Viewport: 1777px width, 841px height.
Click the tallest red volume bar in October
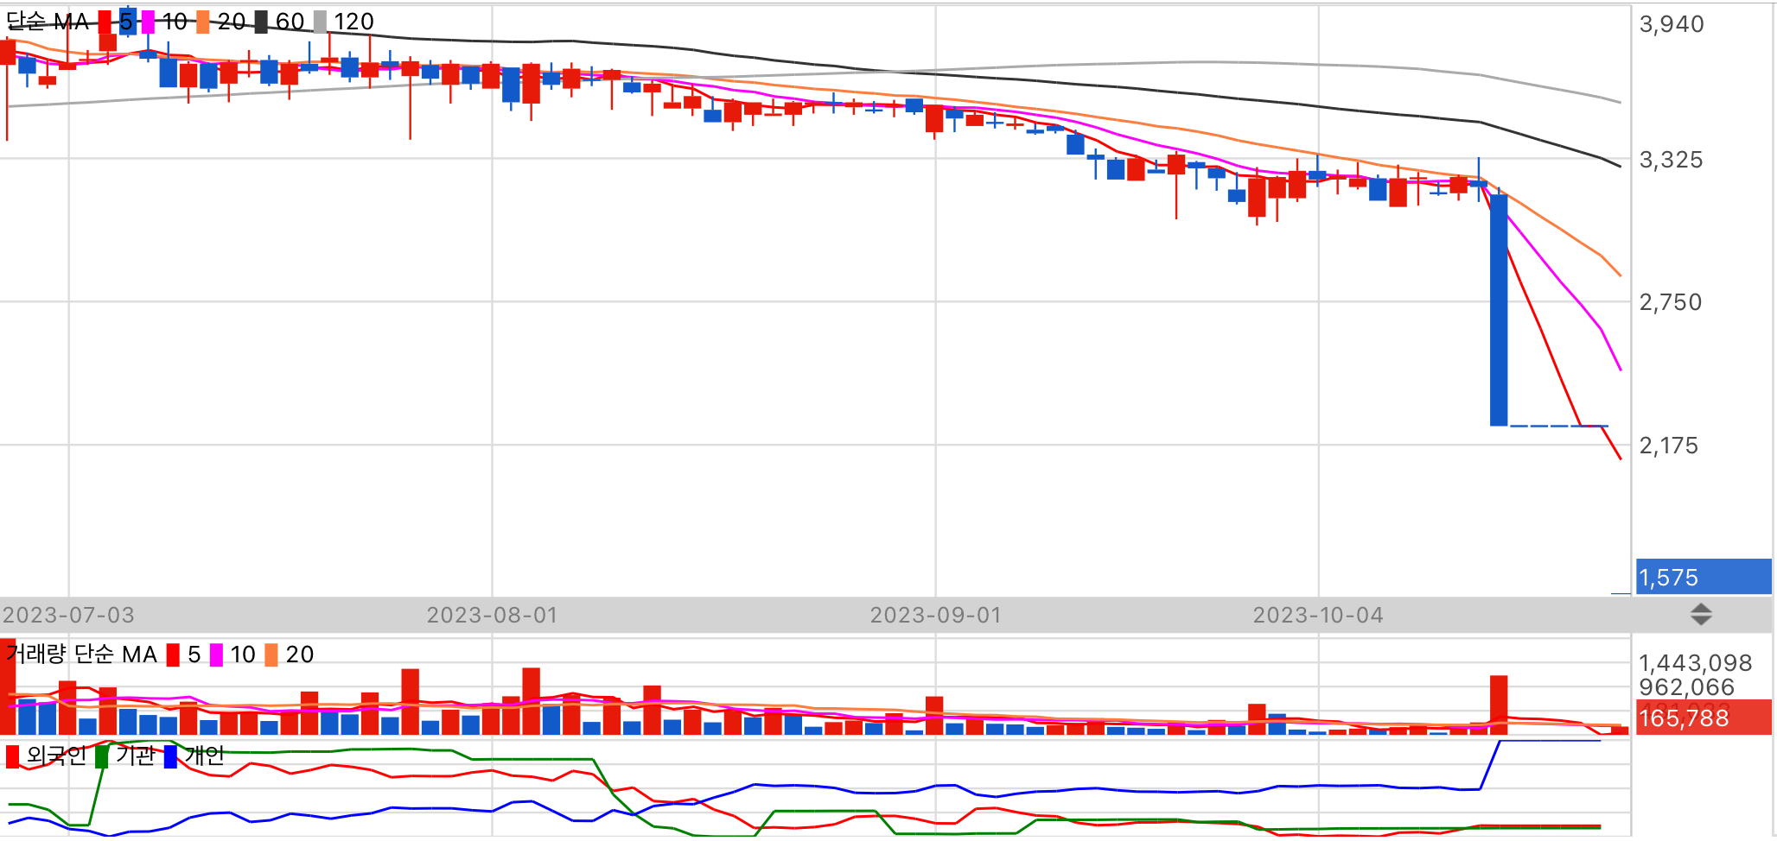tap(1499, 705)
